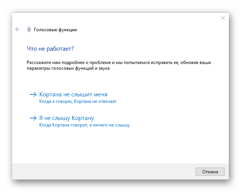Click the back arrow icon
The width and height of the screenshot is (241, 192).
tap(18, 29)
